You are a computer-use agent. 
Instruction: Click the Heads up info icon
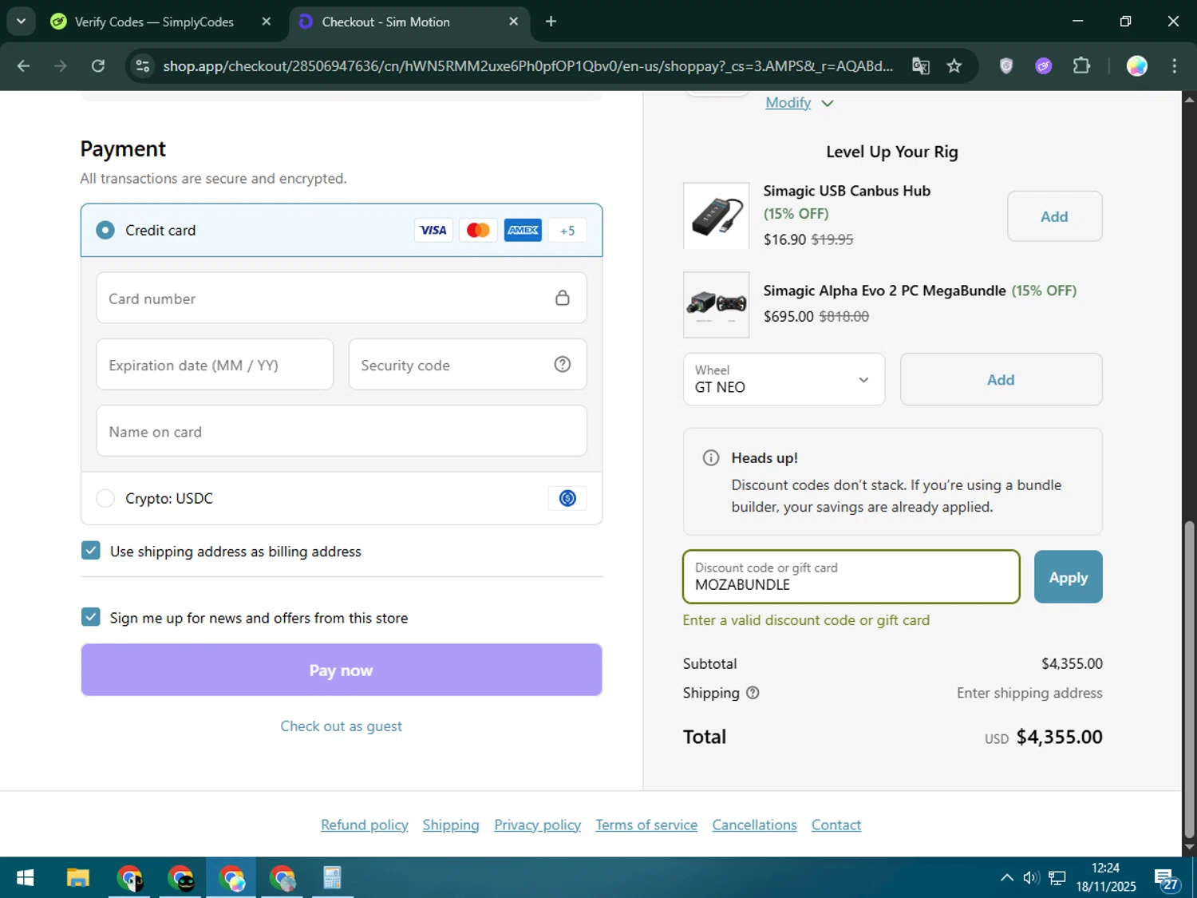click(710, 457)
